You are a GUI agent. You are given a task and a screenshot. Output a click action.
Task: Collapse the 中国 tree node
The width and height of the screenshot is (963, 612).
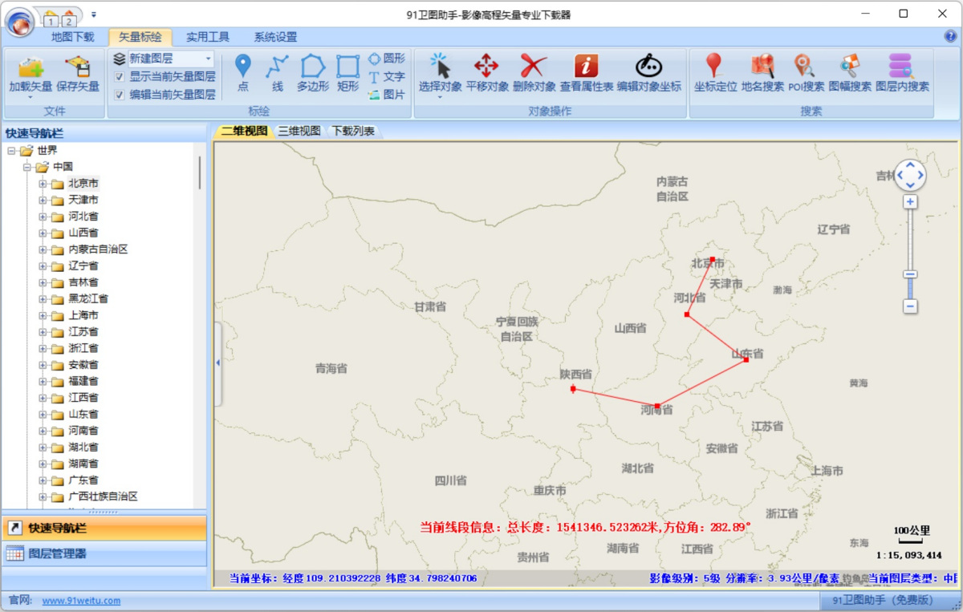tap(27, 167)
